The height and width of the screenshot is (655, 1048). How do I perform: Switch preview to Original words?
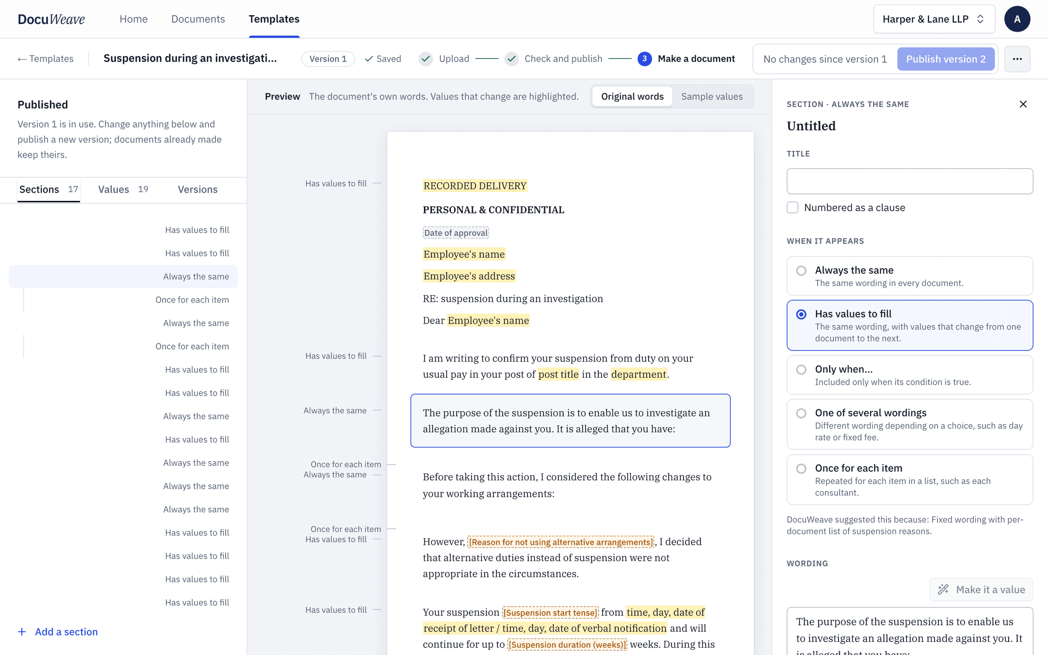pyautogui.click(x=632, y=96)
